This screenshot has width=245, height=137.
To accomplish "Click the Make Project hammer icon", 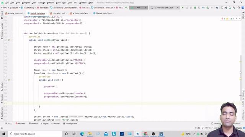I will pyautogui.click(x=126, y=8).
